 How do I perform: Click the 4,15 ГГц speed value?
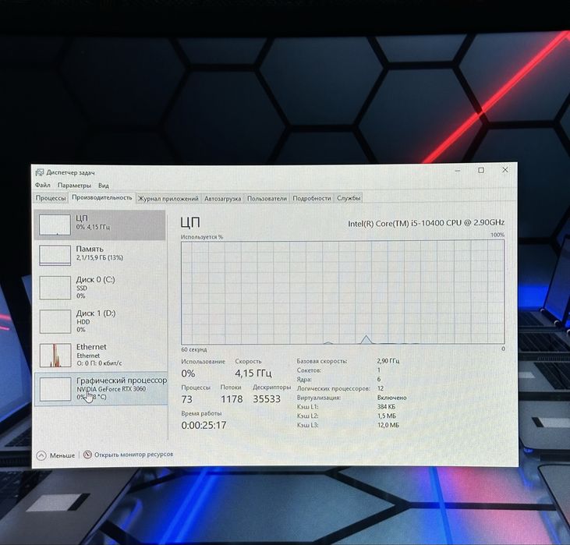[x=253, y=373]
